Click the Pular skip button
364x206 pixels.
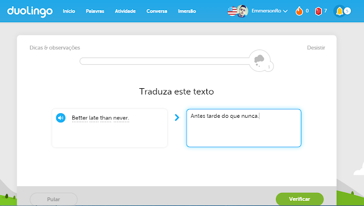pyautogui.click(x=53, y=199)
